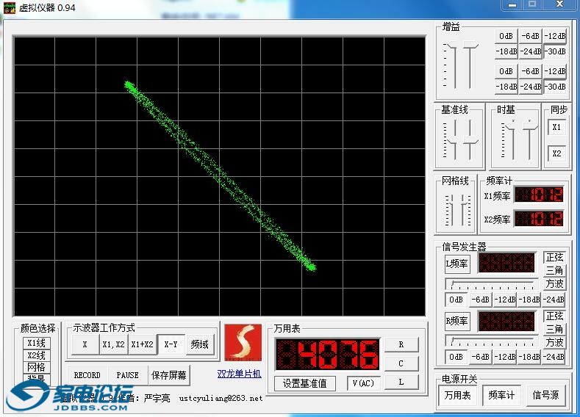Click the R frequency horizontal slider
Screen dimensions: 580x417
point(491,341)
